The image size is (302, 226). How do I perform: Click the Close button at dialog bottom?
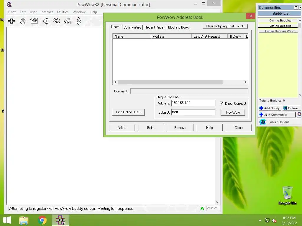point(239,128)
